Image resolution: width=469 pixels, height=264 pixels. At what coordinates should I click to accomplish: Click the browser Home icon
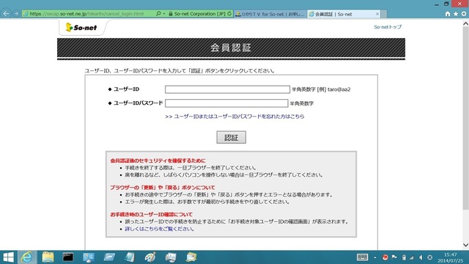click(x=448, y=14)
